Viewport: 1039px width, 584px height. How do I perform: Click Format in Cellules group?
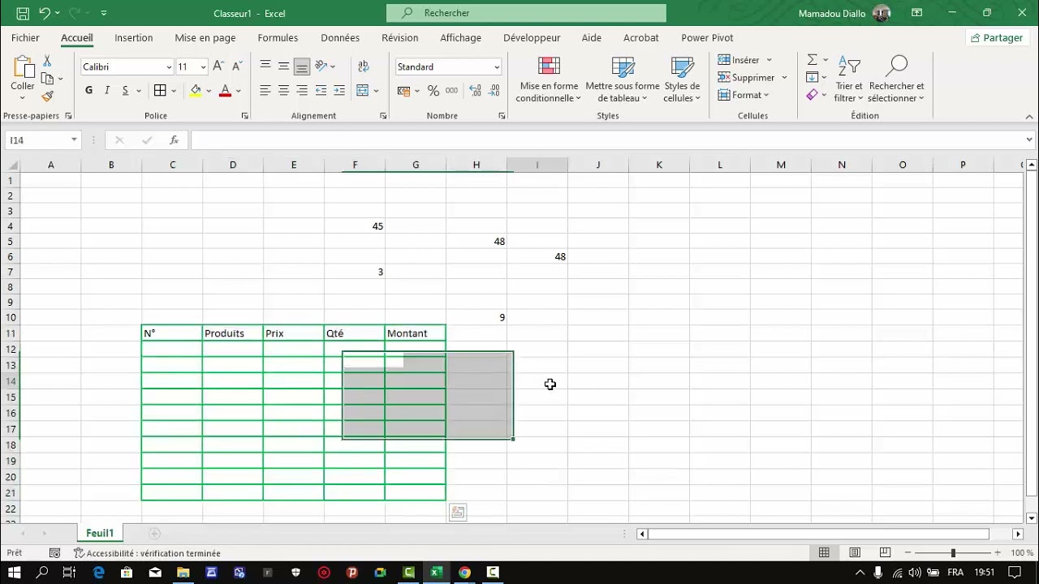click(744, 95)
